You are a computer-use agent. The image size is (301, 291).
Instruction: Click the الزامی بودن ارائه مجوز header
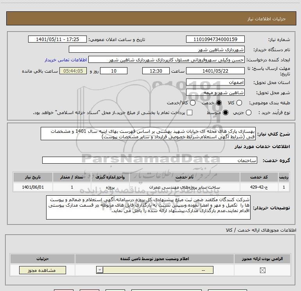pos(262,259)
